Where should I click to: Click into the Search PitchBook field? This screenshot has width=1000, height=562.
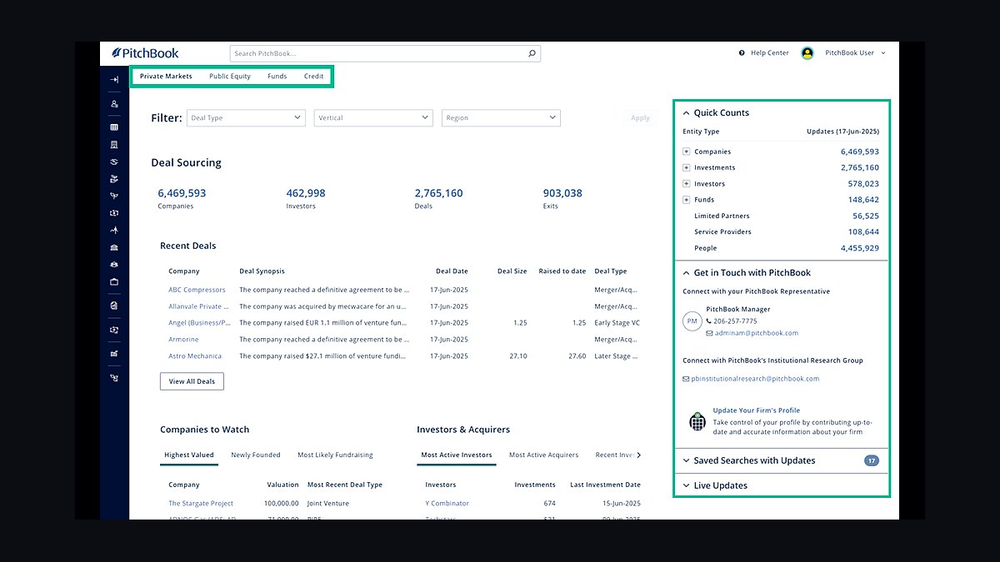[x=385, y=53]
